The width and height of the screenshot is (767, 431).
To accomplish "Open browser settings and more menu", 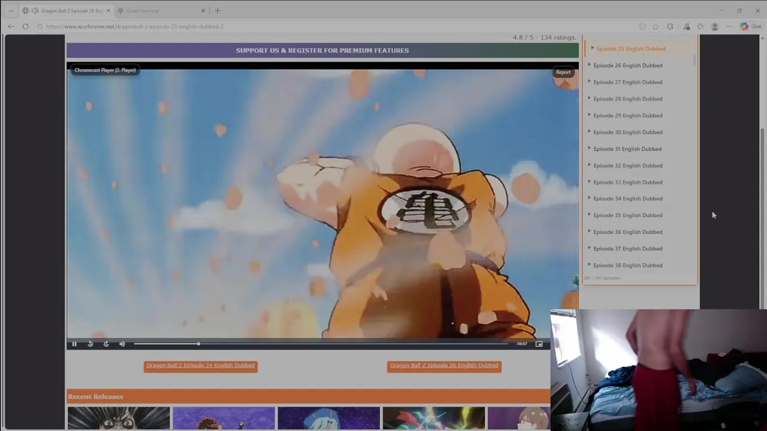I will pos(729,26).
